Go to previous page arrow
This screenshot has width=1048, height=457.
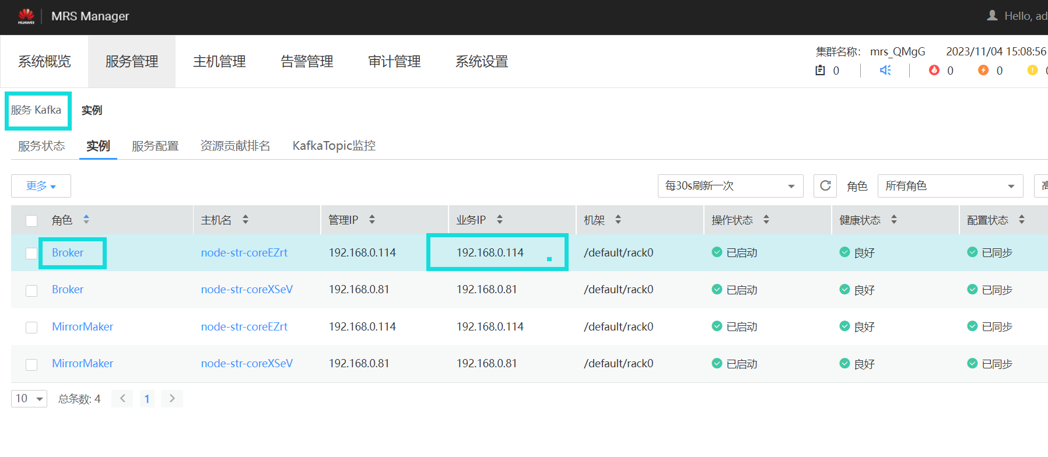(122, 399)
